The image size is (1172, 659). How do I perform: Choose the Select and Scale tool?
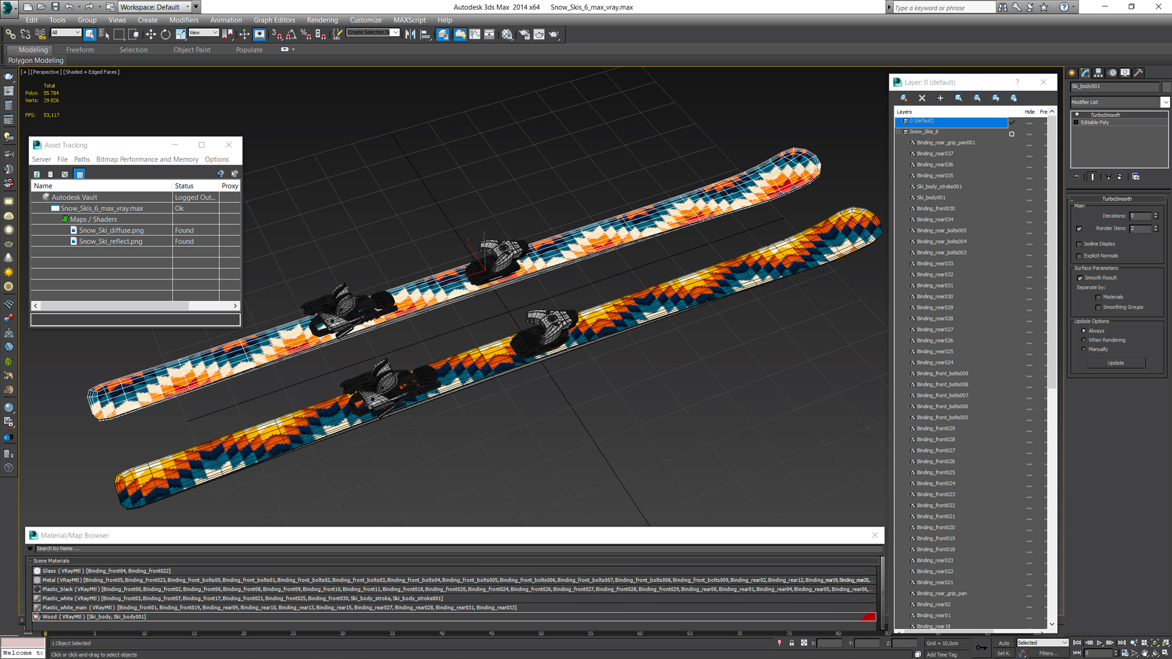click(180, 34)
